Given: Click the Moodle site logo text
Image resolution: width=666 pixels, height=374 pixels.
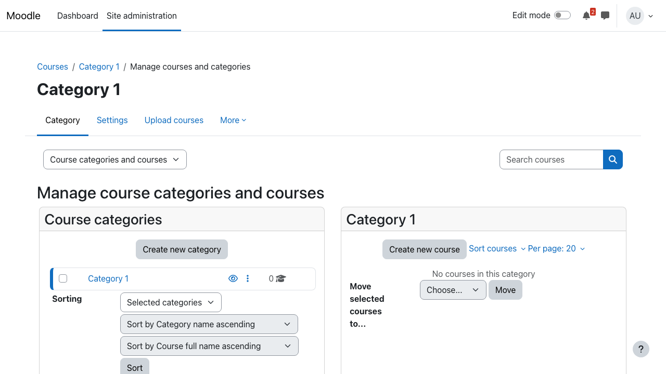Looking at the screenshot, I should coord(23,16).
